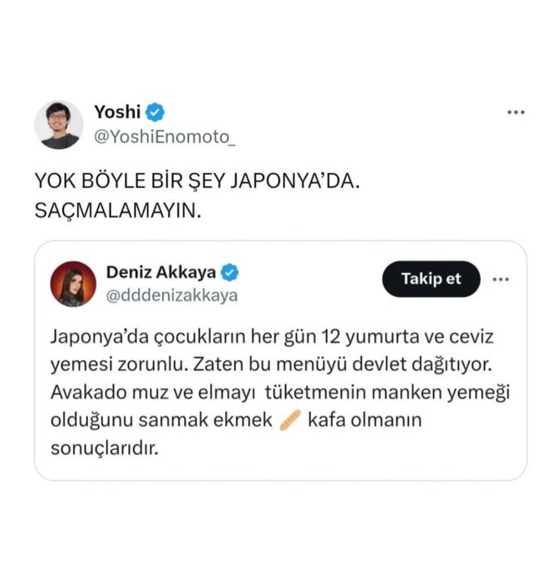This screenshot has width=558, height=566.
Task: Visit the @YoshiEnomoto_ handle
Action: coord(165,137)
